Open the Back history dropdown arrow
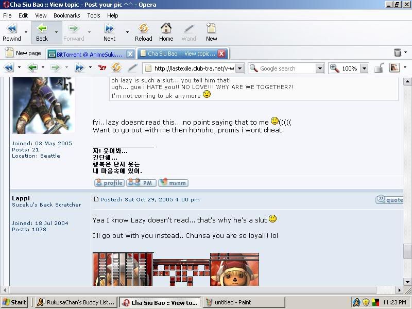The image size is (412, 309). click(57, 32)
